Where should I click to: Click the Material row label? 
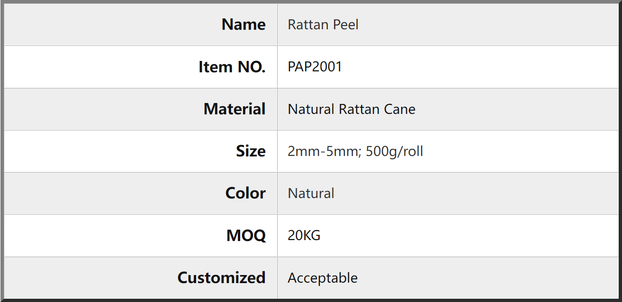(x=234, y=109)
